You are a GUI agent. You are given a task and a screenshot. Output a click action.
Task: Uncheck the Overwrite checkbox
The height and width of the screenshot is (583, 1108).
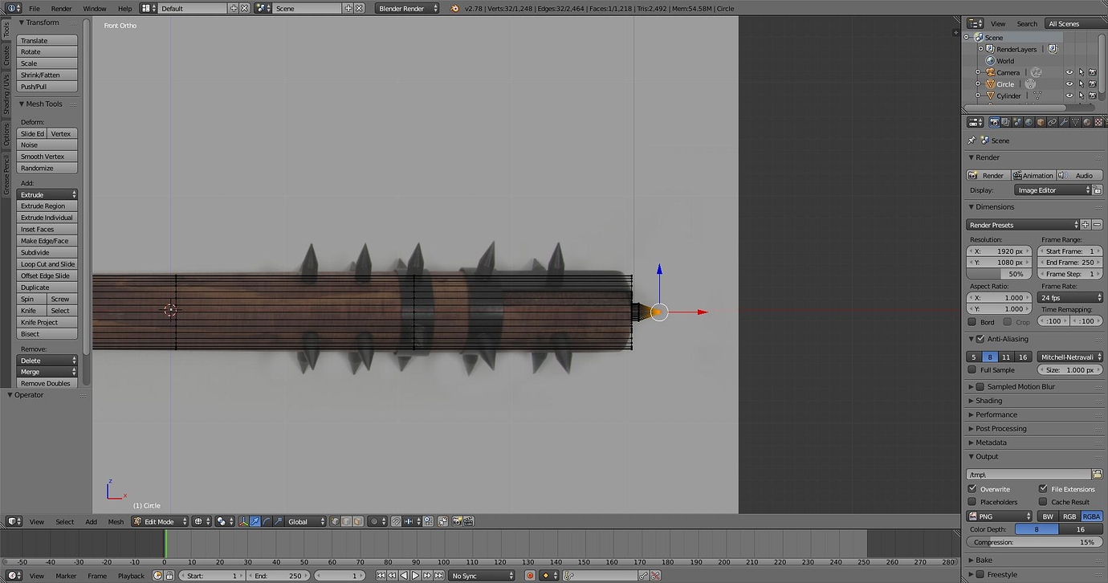pyautogui.click(x=972, y=489)
